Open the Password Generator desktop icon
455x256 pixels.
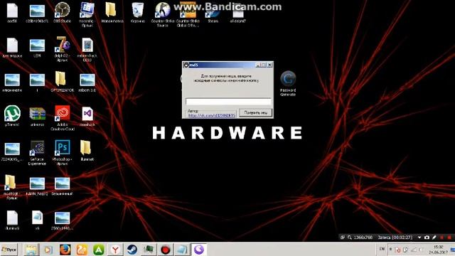click(x=288, y=83)
